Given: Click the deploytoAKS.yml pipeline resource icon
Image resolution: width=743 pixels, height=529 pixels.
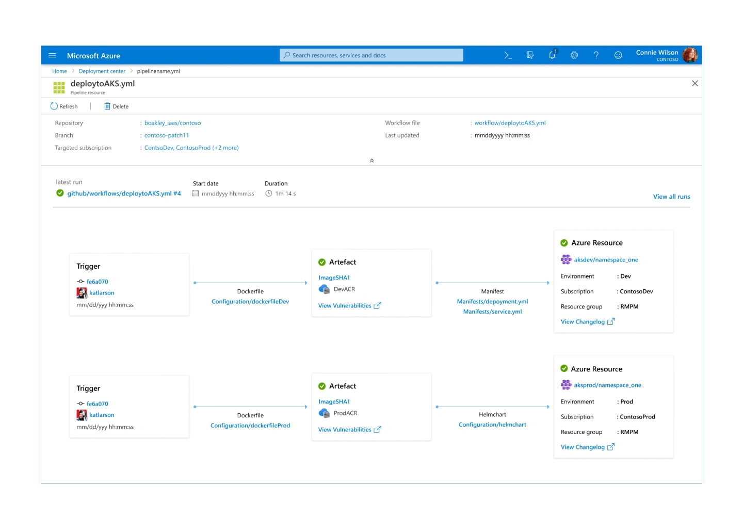Looking at the screenshot, I should tap(59, 88).
